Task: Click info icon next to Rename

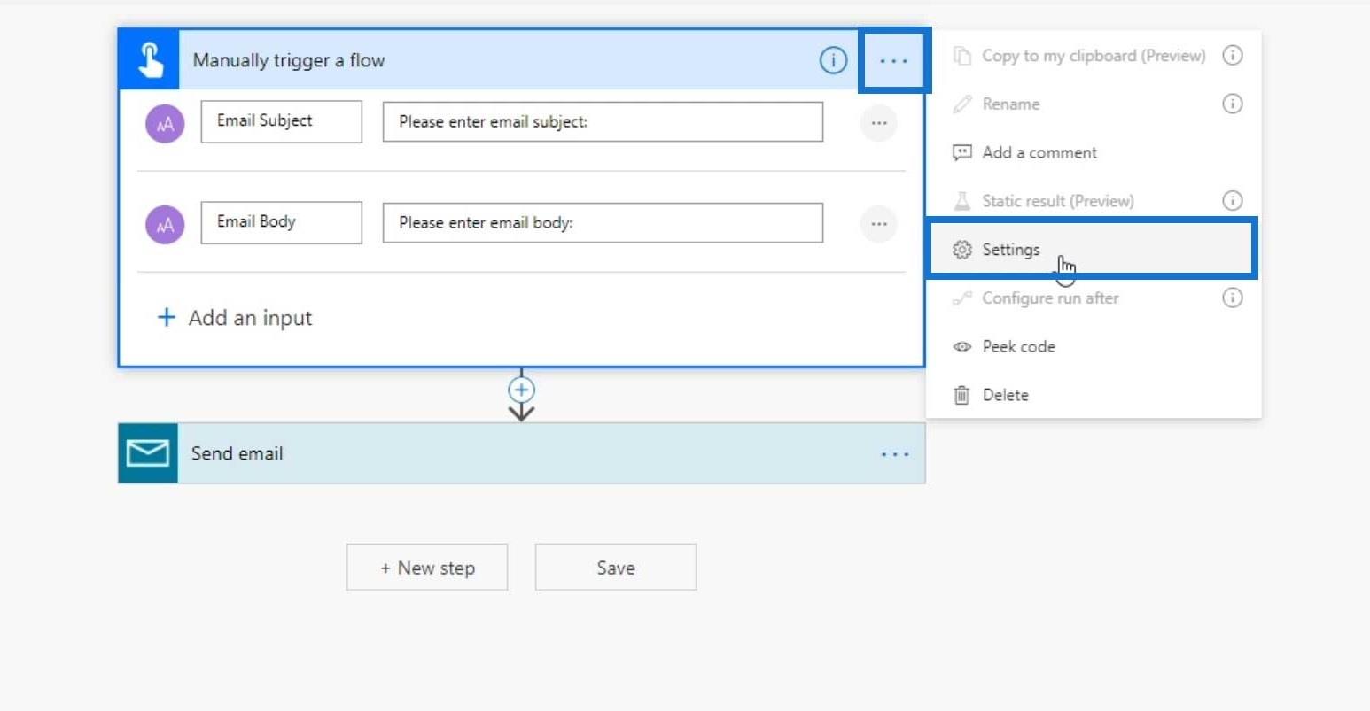Action: tap(1233, 104)
